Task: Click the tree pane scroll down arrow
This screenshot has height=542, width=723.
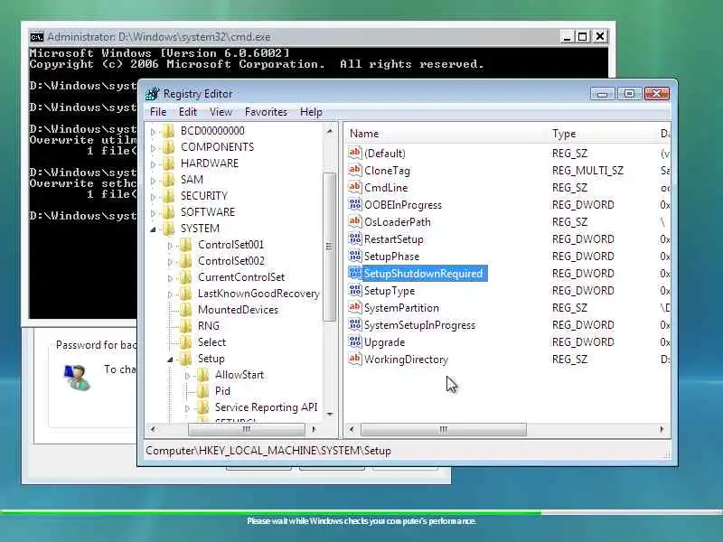Action: click(x=330, y=414)
